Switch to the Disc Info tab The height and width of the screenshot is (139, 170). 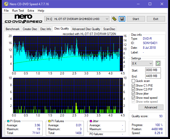point(46,29)
